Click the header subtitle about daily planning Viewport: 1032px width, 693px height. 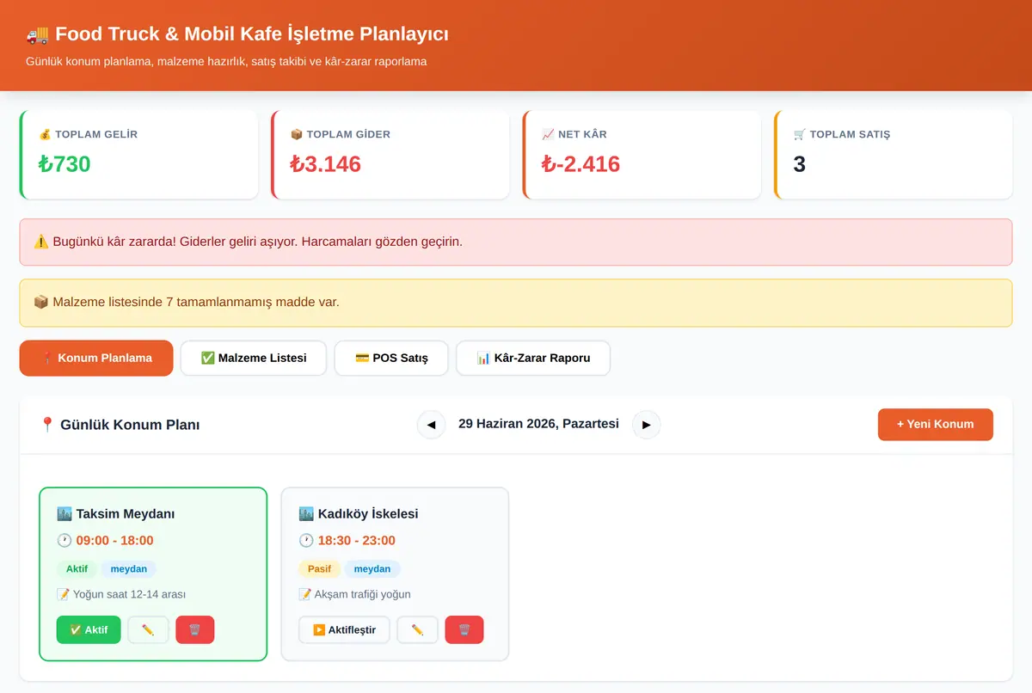pos(226,62)
